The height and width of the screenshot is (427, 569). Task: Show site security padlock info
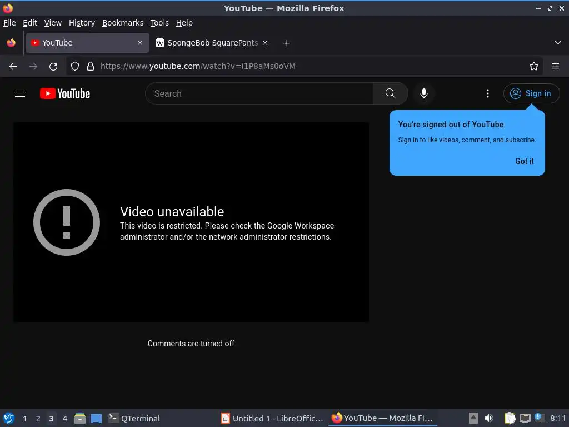pyautogui.click(x=91, y=66)
